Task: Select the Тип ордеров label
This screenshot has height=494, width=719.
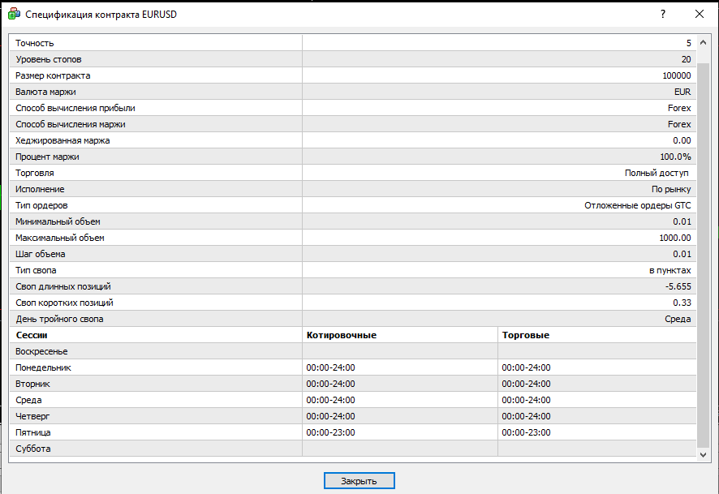Action: (x=41, y=205)
